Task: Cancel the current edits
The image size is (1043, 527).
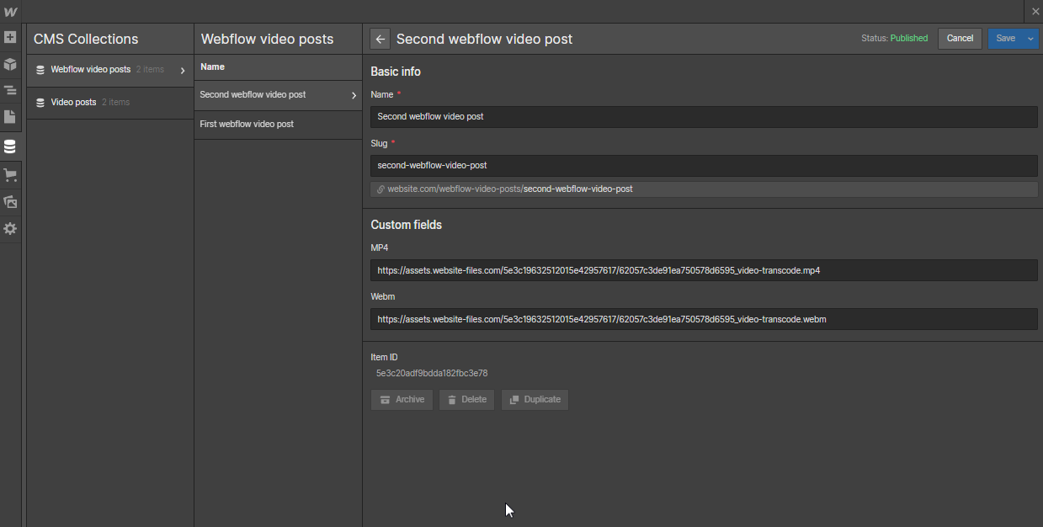Action: pos(960,39)
